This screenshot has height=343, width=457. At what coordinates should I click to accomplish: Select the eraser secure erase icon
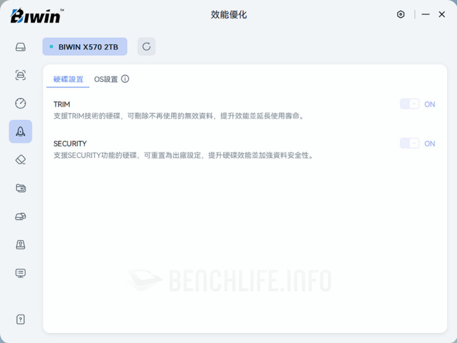coord(20,160)
